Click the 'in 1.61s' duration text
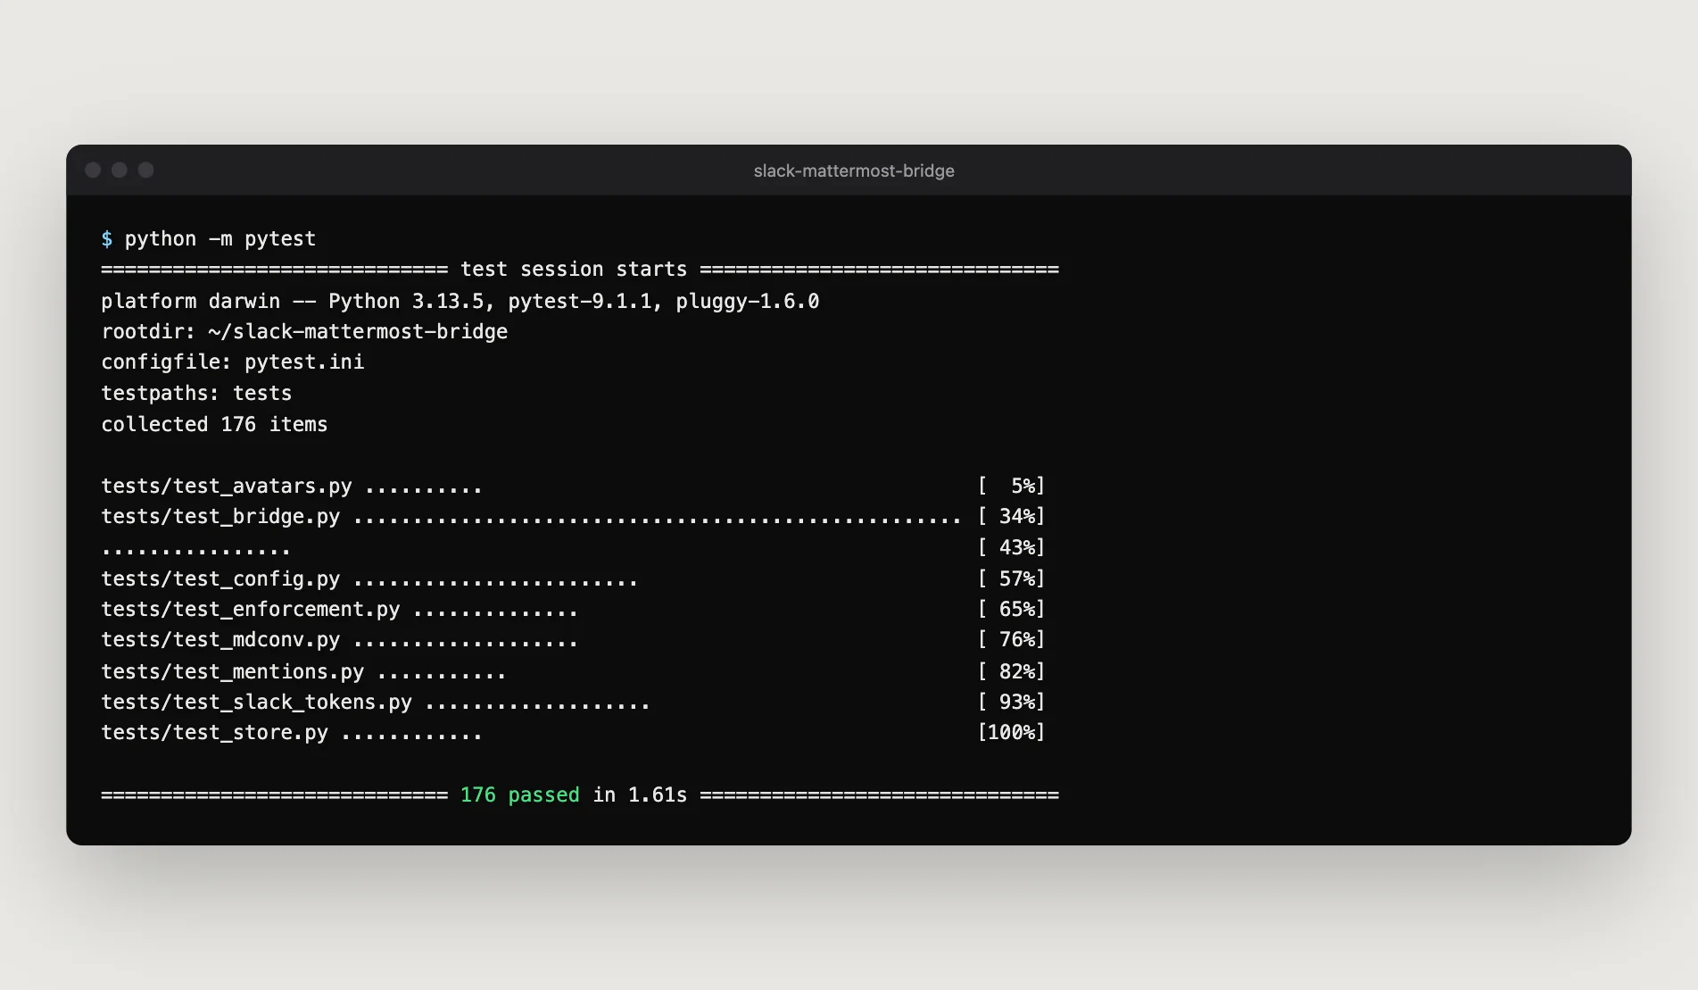 pos(640,795)
